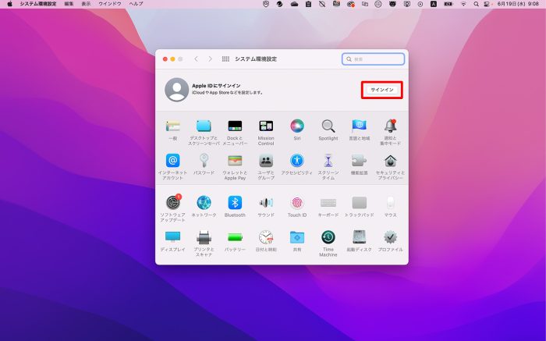Open セキュリティとプライバシー pane
Screen dimensions: 546x341
pos(391,161)
